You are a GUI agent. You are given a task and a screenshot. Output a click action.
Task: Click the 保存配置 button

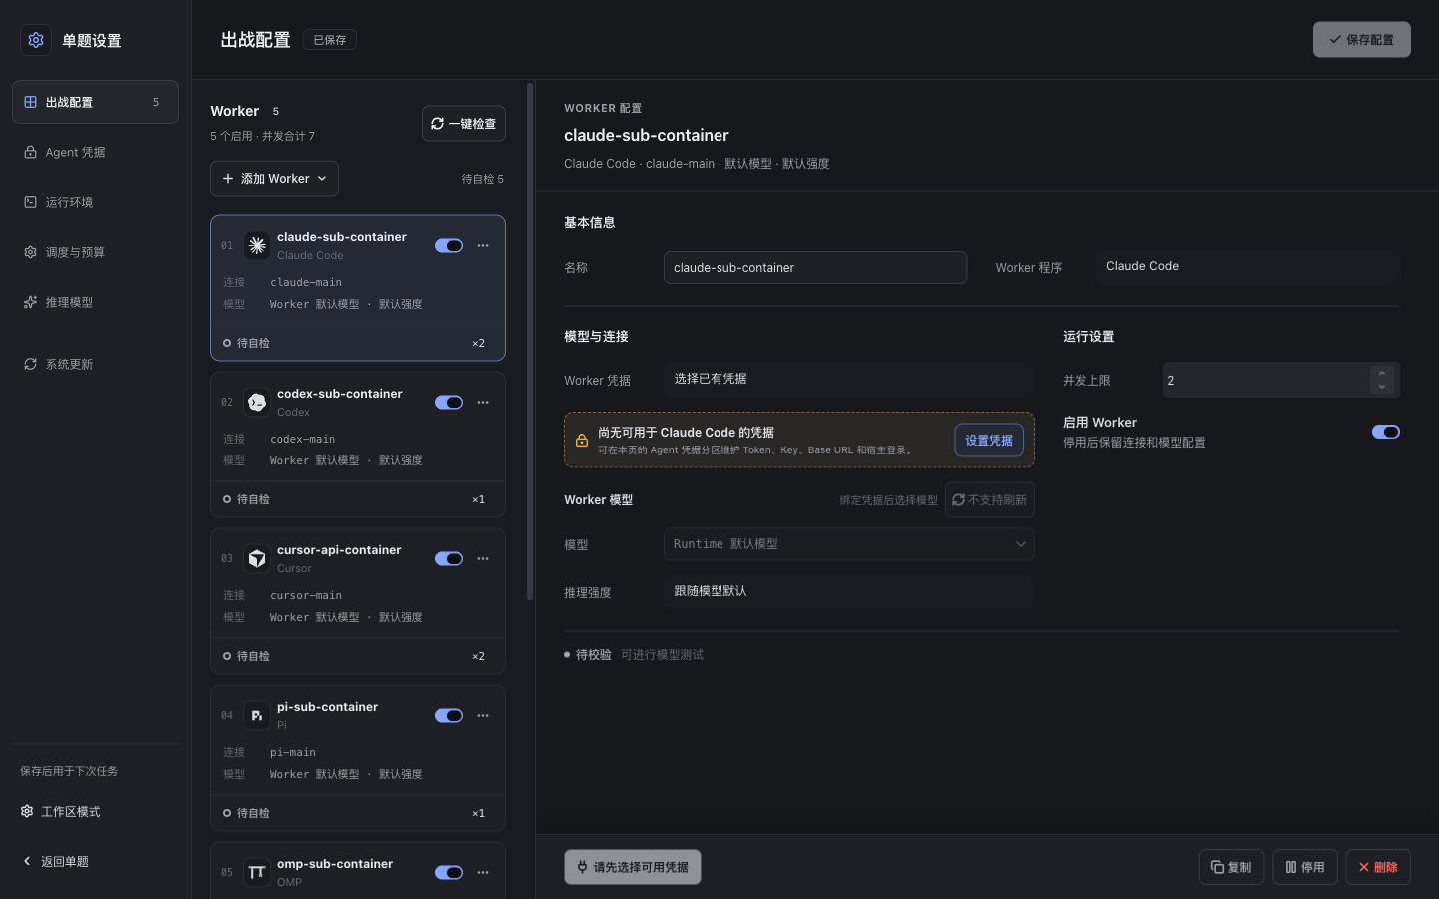tap(1361, 40)
